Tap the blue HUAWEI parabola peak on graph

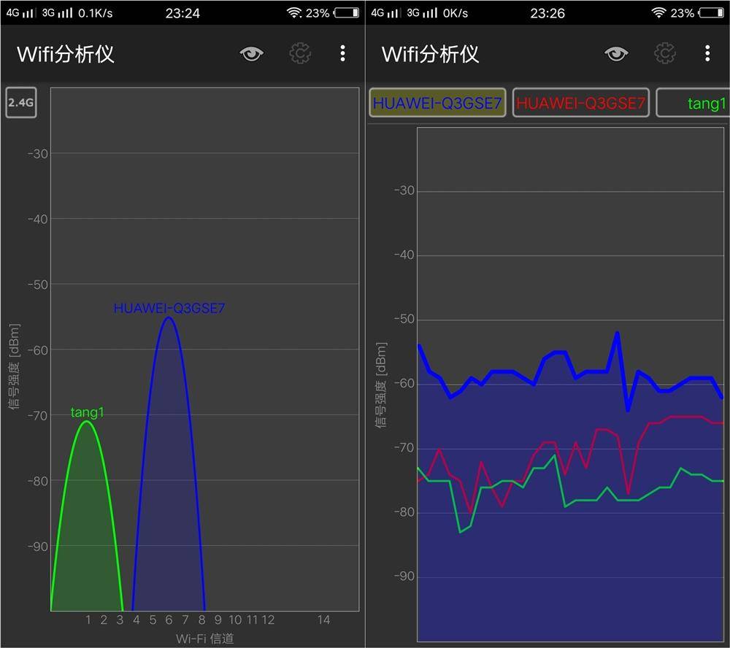coord(169,318)
